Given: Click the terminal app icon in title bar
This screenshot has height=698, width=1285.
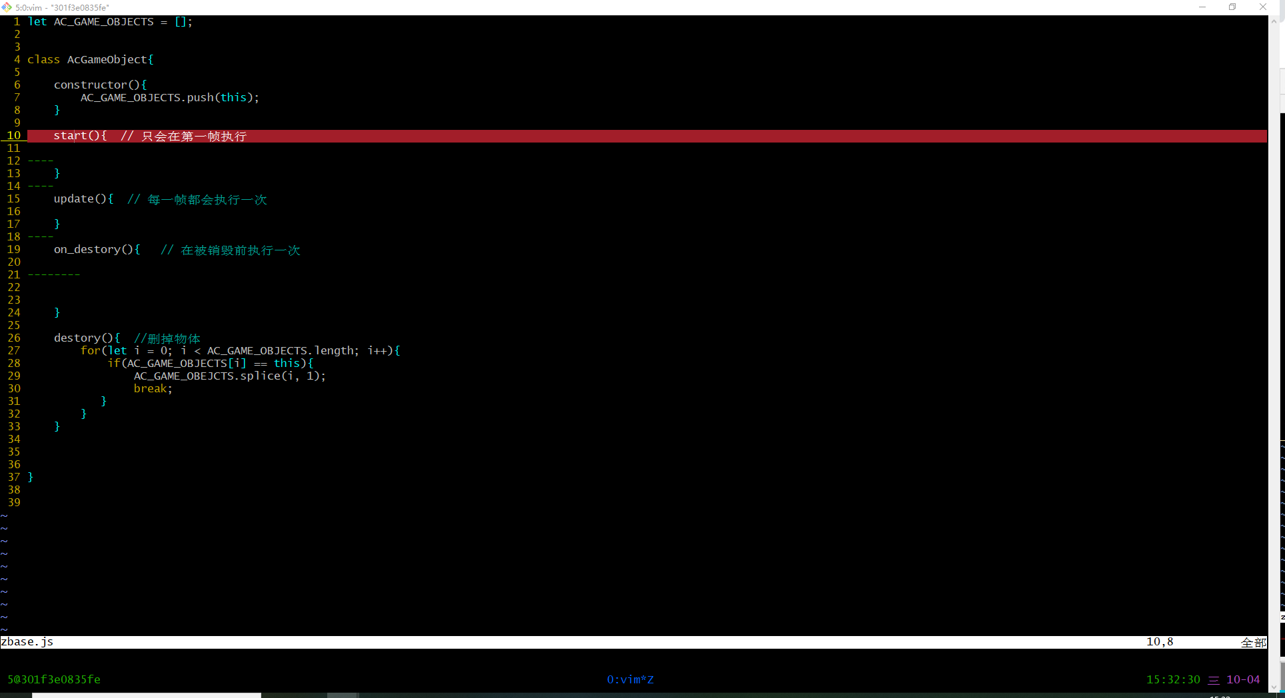Looking at the screenshot, I should (7, 7).
